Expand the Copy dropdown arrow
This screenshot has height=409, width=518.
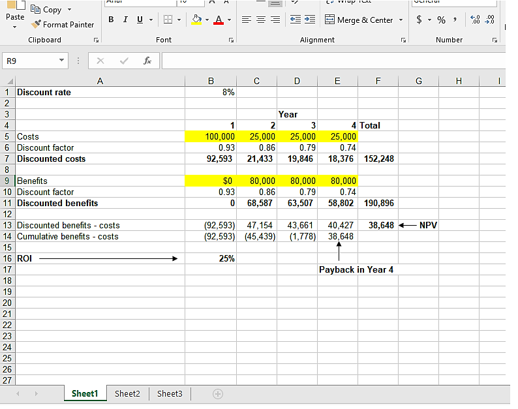69,10
